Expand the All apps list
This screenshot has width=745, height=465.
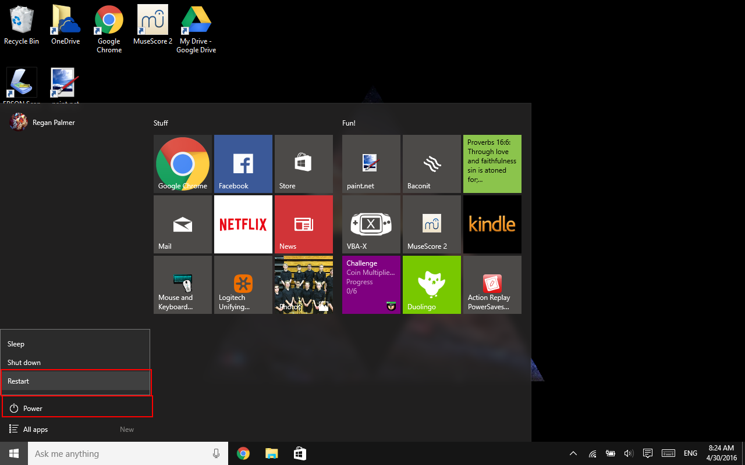tap(75, 430)
